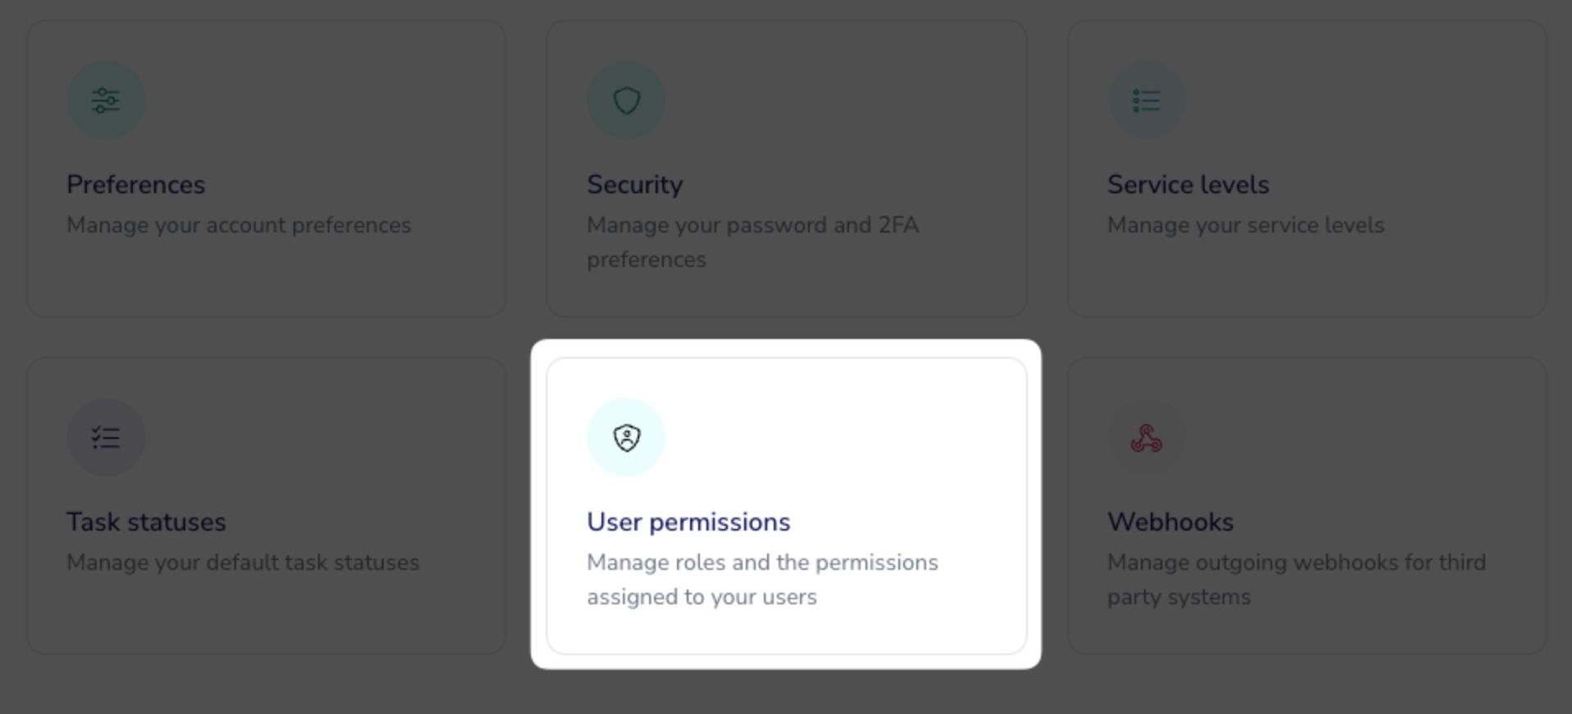
Task: Click the Service levels list icon
Action: tap(1147, 101)
